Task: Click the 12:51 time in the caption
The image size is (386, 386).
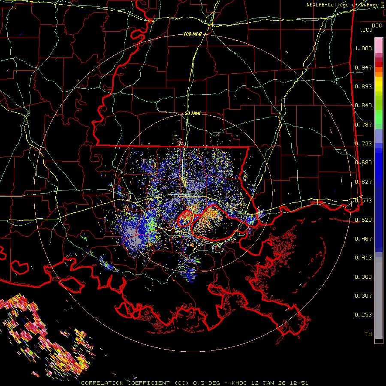Action: tap(298, 383)
